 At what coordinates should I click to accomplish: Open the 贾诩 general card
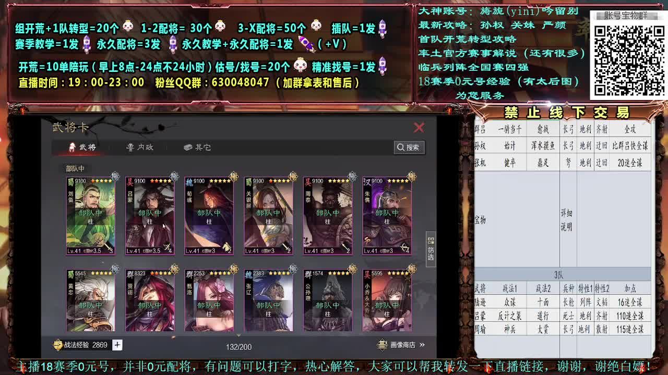coord(150,300)
